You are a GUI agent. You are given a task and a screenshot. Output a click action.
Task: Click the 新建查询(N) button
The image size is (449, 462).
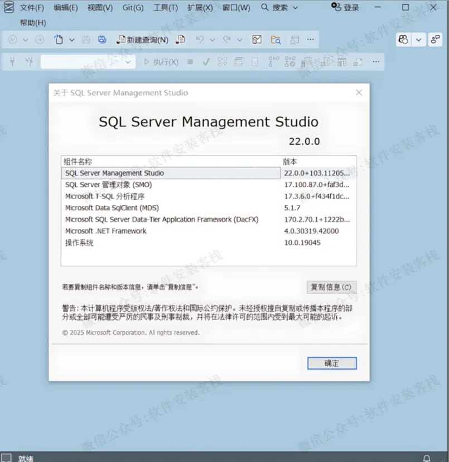[x=142, y=40]
